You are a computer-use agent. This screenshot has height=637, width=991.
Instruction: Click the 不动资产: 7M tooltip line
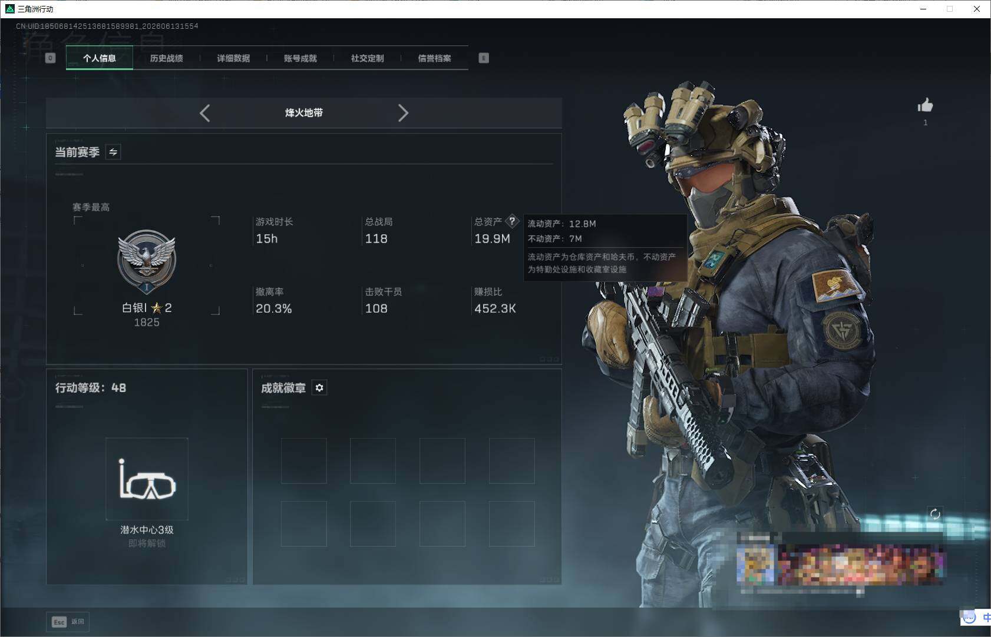pyautogui.click(x=554, y=238)
